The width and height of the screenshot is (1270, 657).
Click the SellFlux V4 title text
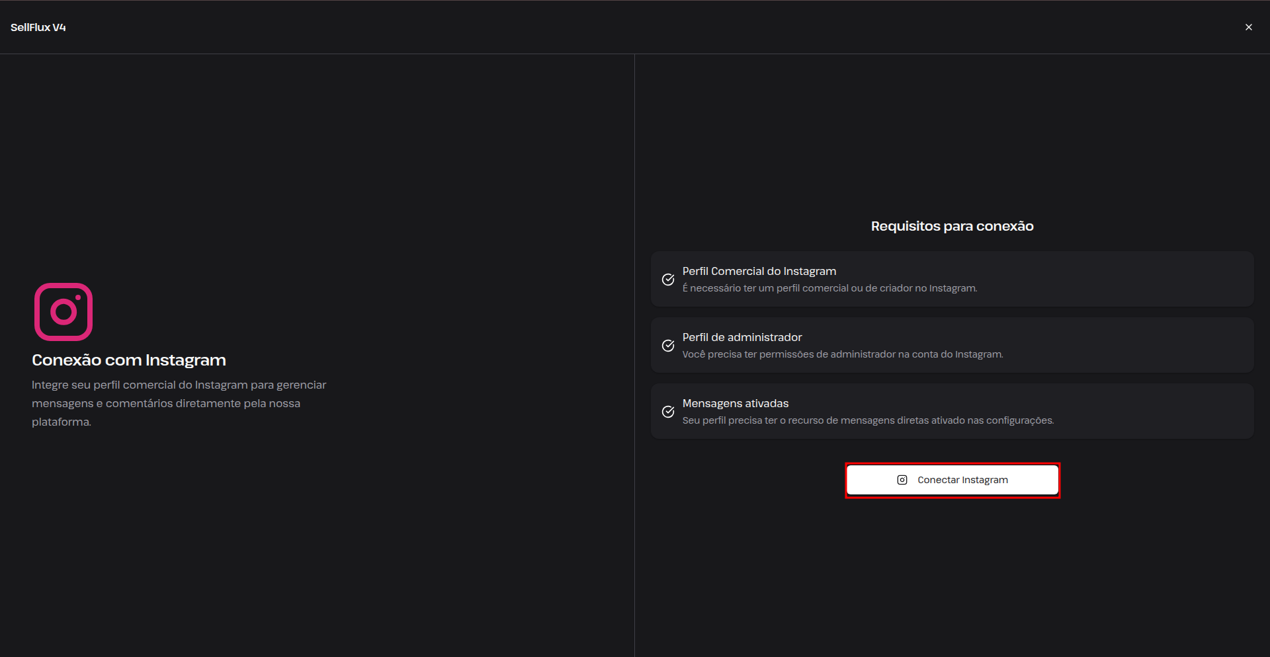[x=38, y=27]
